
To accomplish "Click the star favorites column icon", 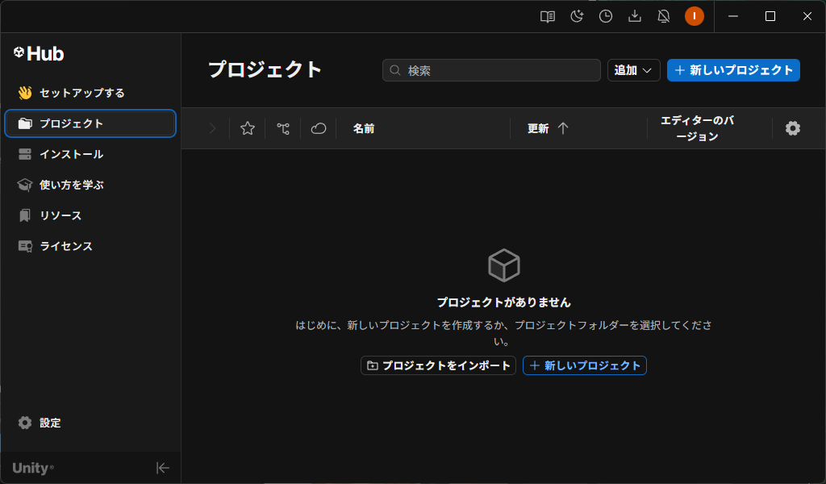I will coord(248,128).
